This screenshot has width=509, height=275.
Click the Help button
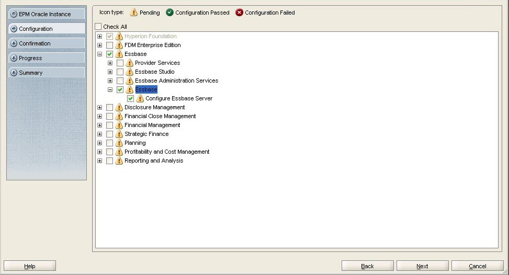pos(30,266)
